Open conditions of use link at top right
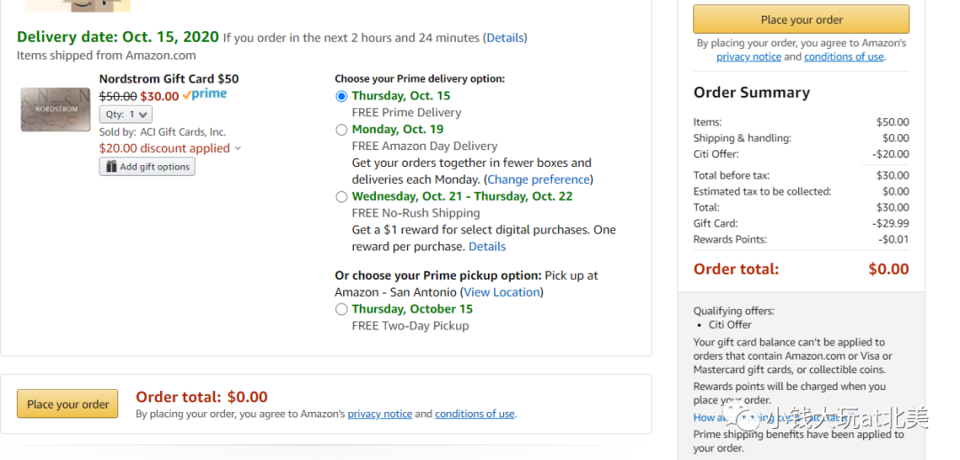960x460 pixels. tap(844, 57)
